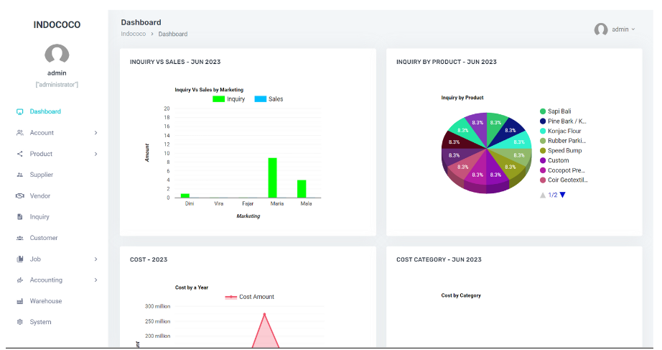Click the INDOCOCO brand logo text
The image size is (662, 350).
(x=57, y=25)
